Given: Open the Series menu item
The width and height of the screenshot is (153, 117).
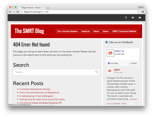Looking at the screenshot, I should click(106, 31).
